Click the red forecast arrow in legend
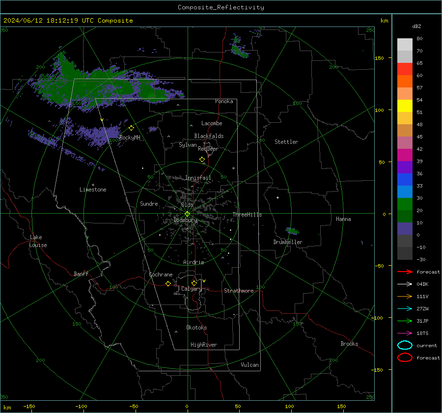This screenshot has width=442, height=413. click(405, 272)
